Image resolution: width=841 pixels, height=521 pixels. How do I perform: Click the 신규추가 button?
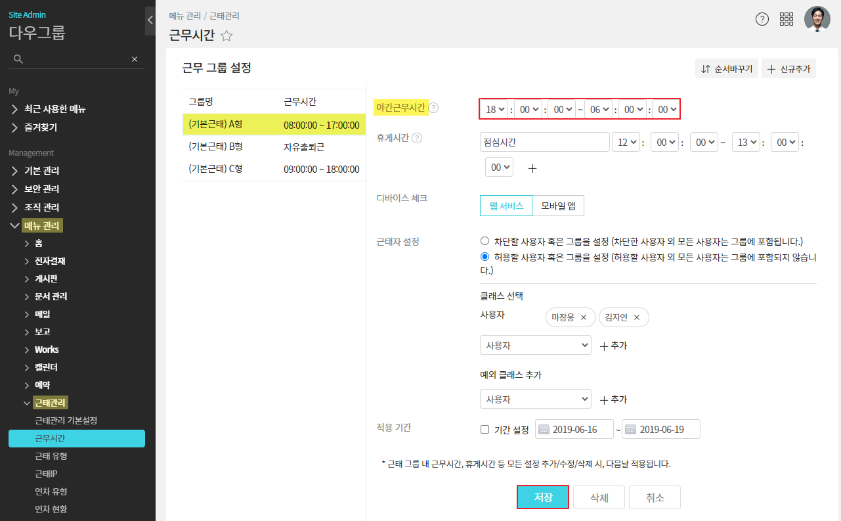point(788,69)
